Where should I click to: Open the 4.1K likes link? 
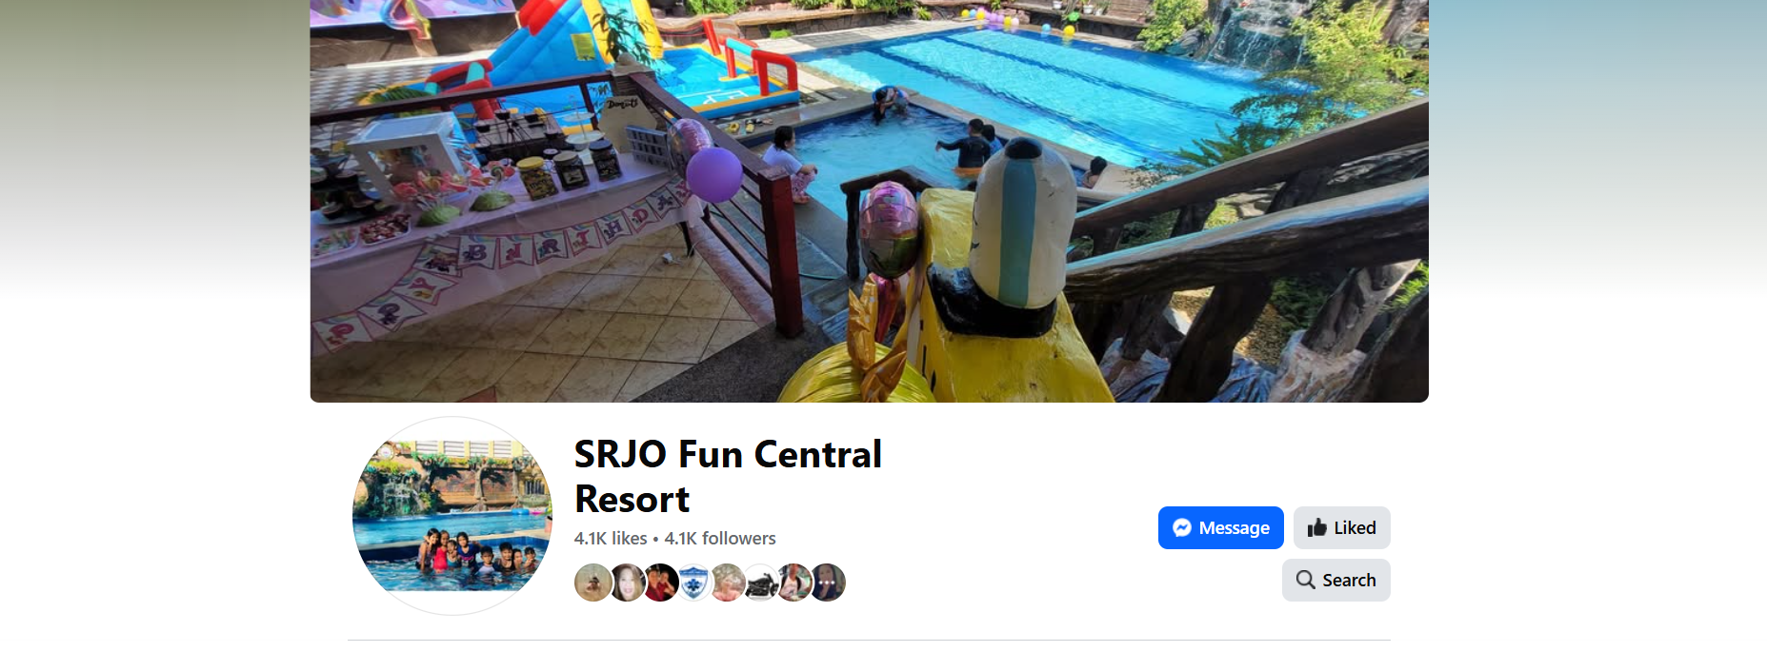click(x=611, y=539)
